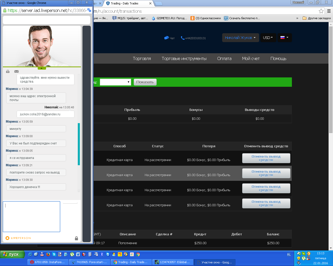The image size is (333, 266).
Task: Click the chat message input field
Action: (x=31, y=216)
